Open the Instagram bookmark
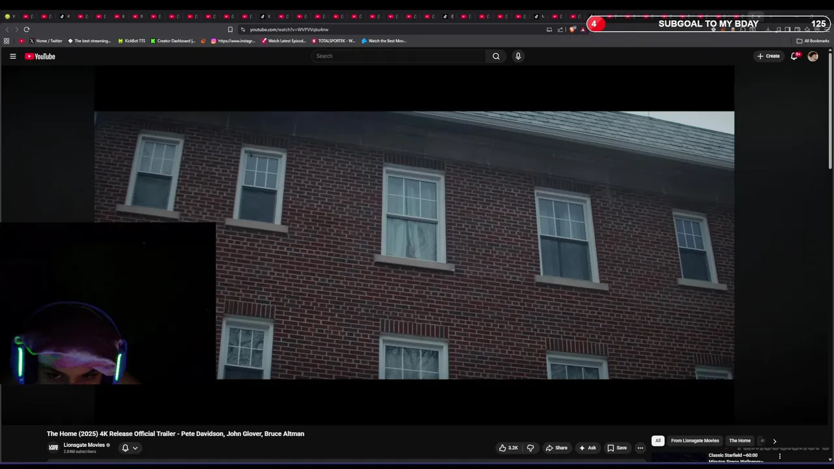The height and width of the screenshot is (469, 834). [x=233, y=40]
